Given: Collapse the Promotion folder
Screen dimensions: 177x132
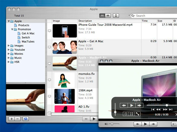Looking at the screenshot, I should 12,29.
